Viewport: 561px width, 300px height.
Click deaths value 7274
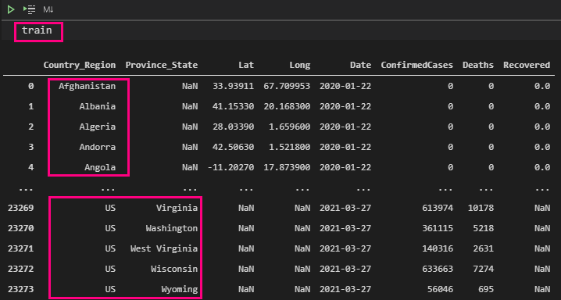click(x=484, y=269)
